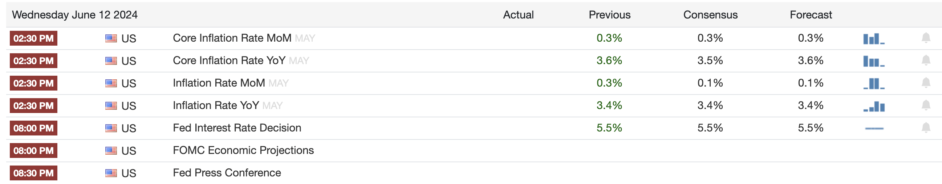Set alert bell for Core Inflation Rate YoY
942x184 pixels.
click(926, 60)
